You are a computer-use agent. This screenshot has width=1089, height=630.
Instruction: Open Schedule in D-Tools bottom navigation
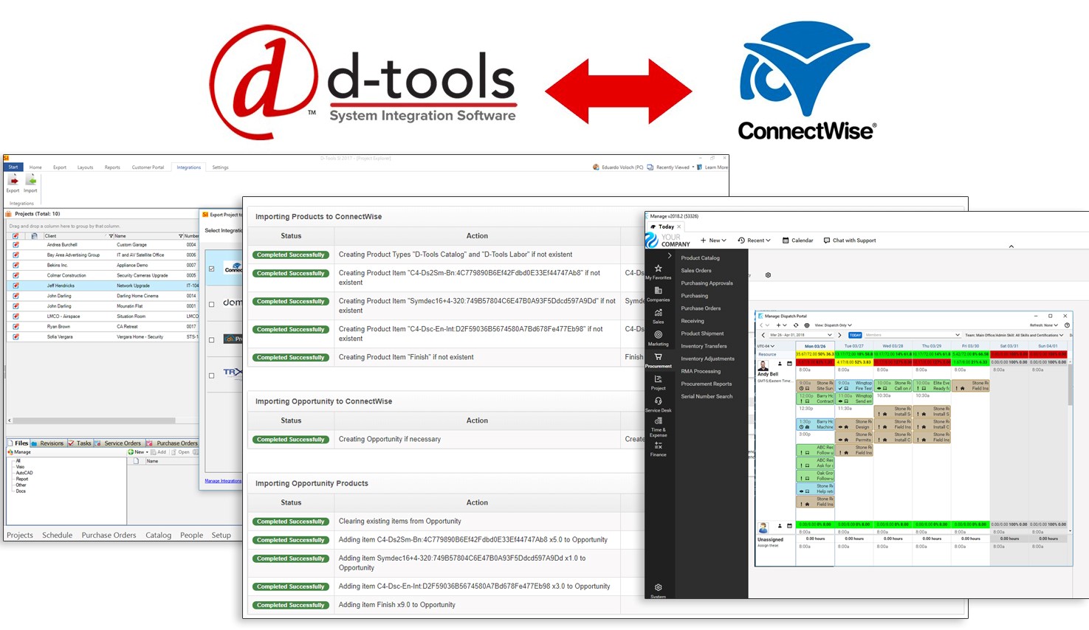coord(57,536)
